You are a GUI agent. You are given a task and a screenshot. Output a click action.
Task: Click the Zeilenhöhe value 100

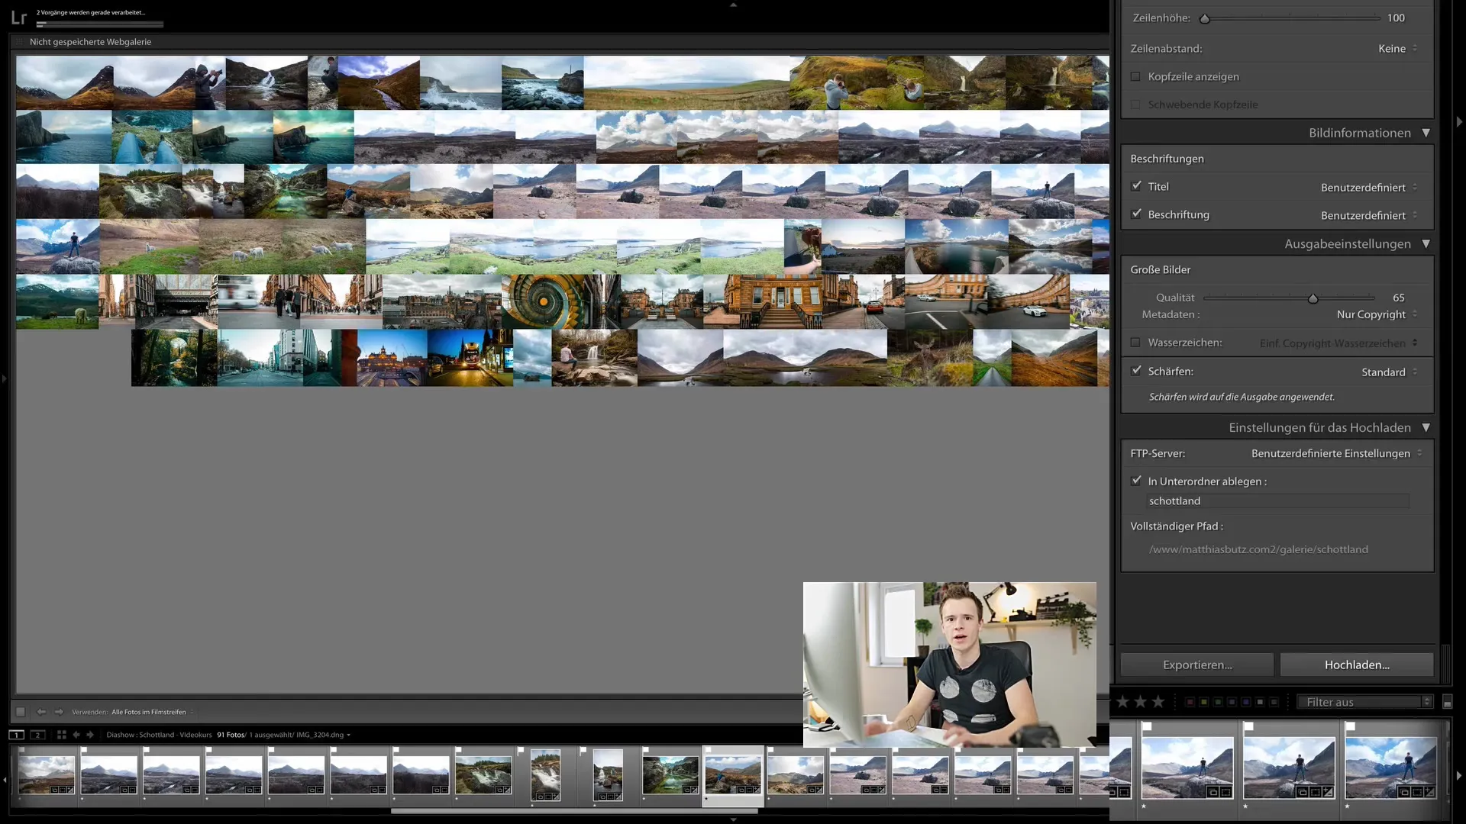click(1396, 18)
